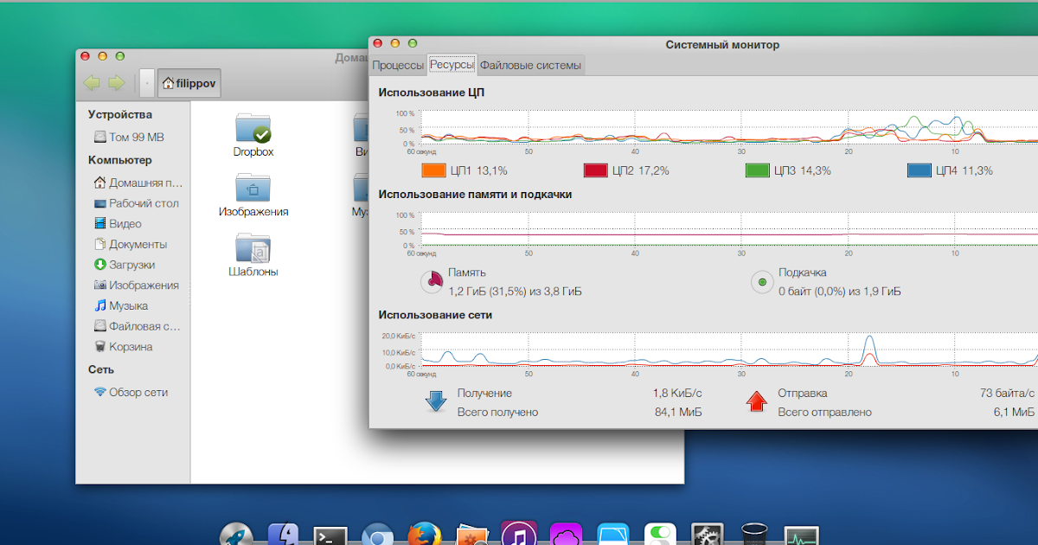The height and width of the screenshot is (545, 1038).
Task: Open Файловая с... in the sidebar
Action: pos(138,326)
